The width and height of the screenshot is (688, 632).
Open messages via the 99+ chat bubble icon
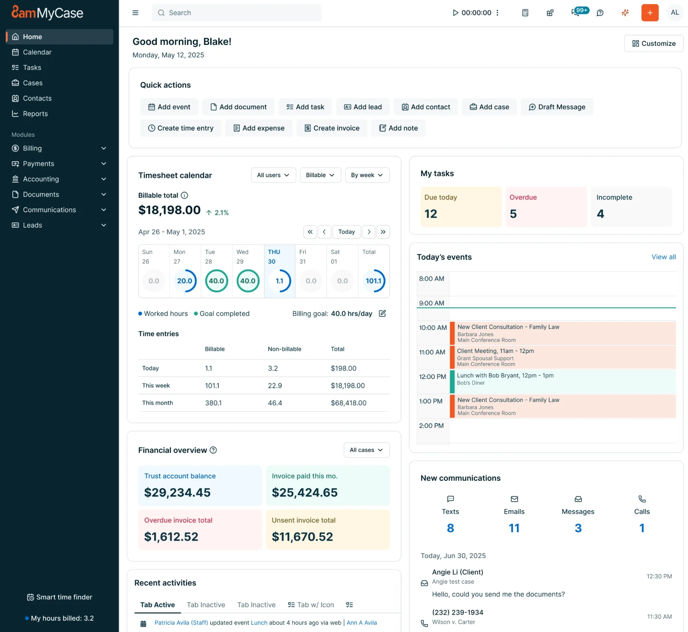(x=575, y=13)
